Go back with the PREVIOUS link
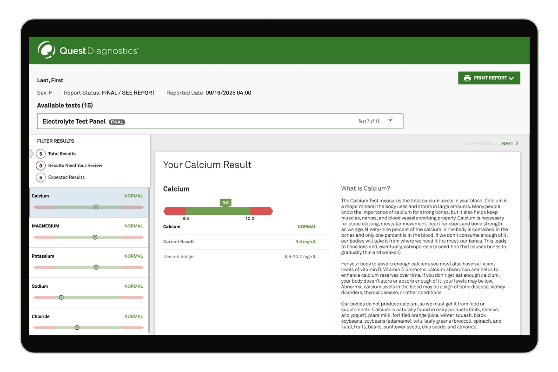This screenshot has width=558, height=372. tap(478, 144)
